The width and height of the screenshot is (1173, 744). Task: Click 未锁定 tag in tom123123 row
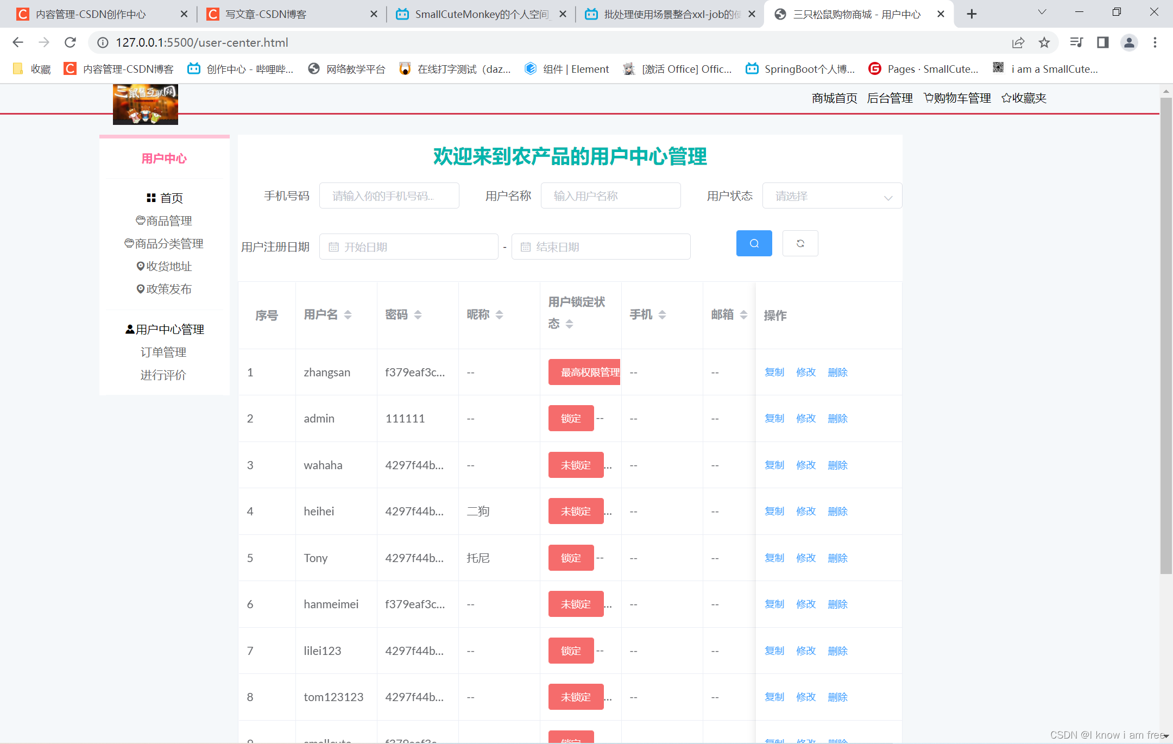point(576,697)
